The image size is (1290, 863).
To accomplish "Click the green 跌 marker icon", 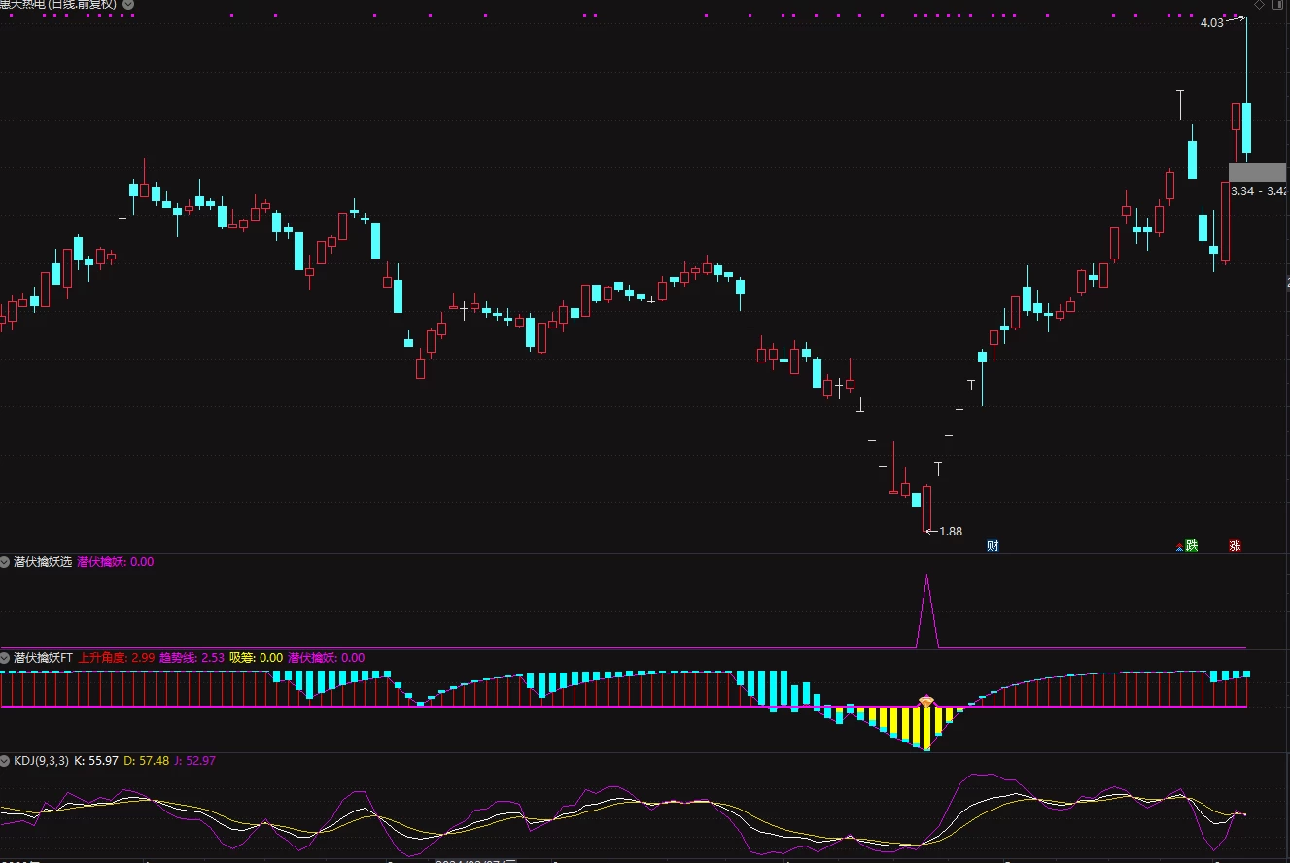I will 1192,546.
